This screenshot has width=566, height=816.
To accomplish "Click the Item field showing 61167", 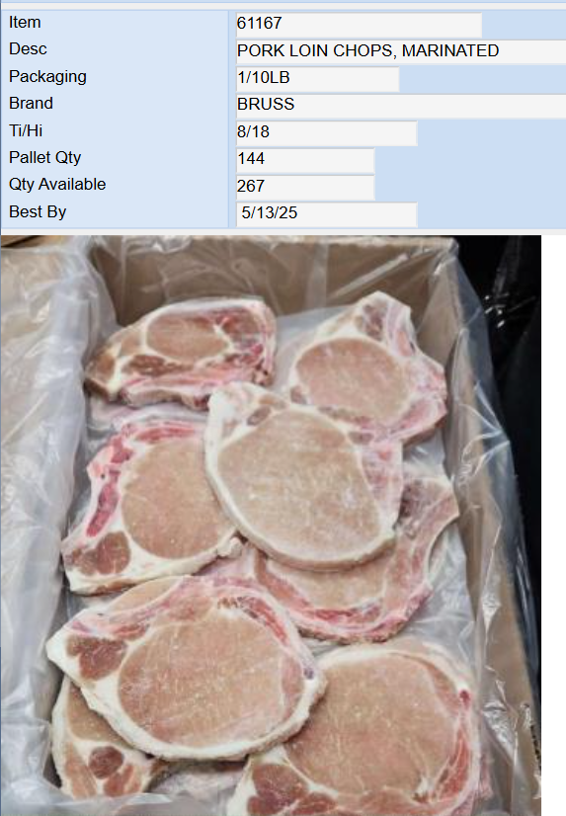I will click(359, 24).
